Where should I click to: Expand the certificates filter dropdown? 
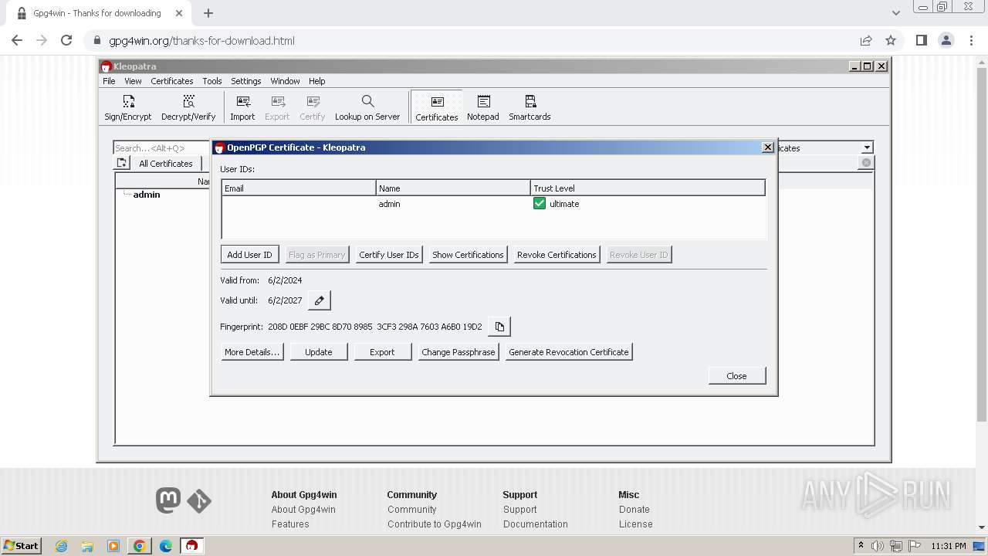click(x=867, y=147)
